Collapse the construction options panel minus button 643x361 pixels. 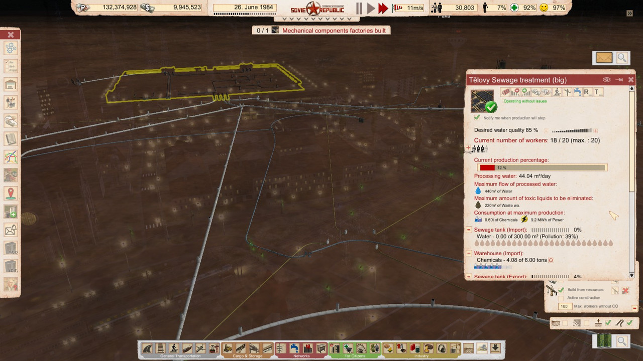click(x=634, y=308)
